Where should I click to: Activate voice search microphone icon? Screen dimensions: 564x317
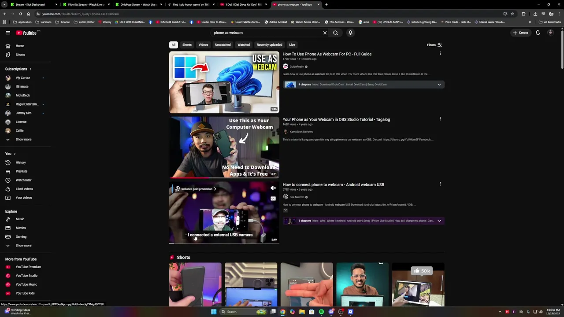[x=350, y=33]
